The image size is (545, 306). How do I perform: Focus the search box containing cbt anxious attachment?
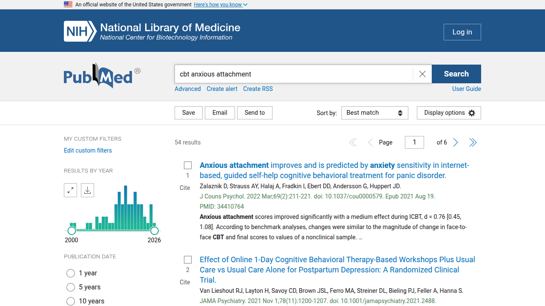(x=294, y=74)
